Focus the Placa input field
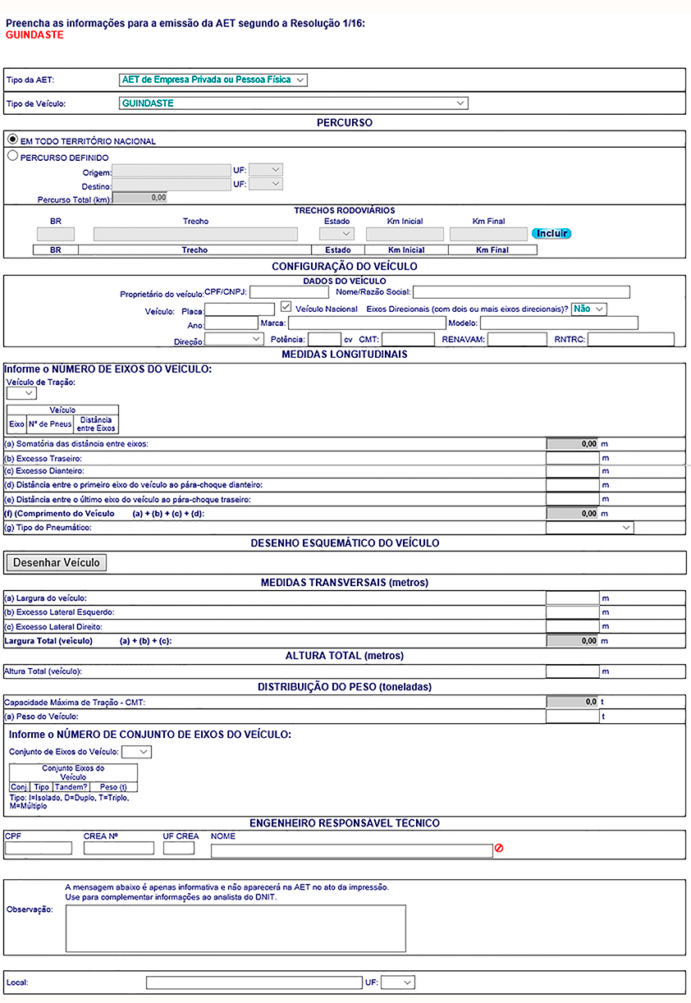Screen dimensions: 691x1003 (240, 309)
